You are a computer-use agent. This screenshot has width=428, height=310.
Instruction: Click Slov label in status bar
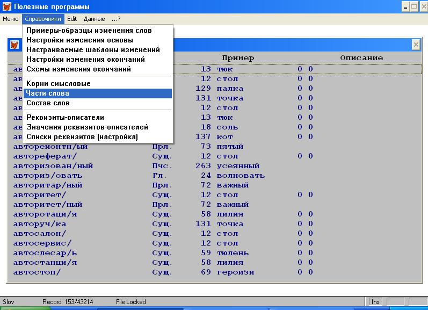pos(9,302)
